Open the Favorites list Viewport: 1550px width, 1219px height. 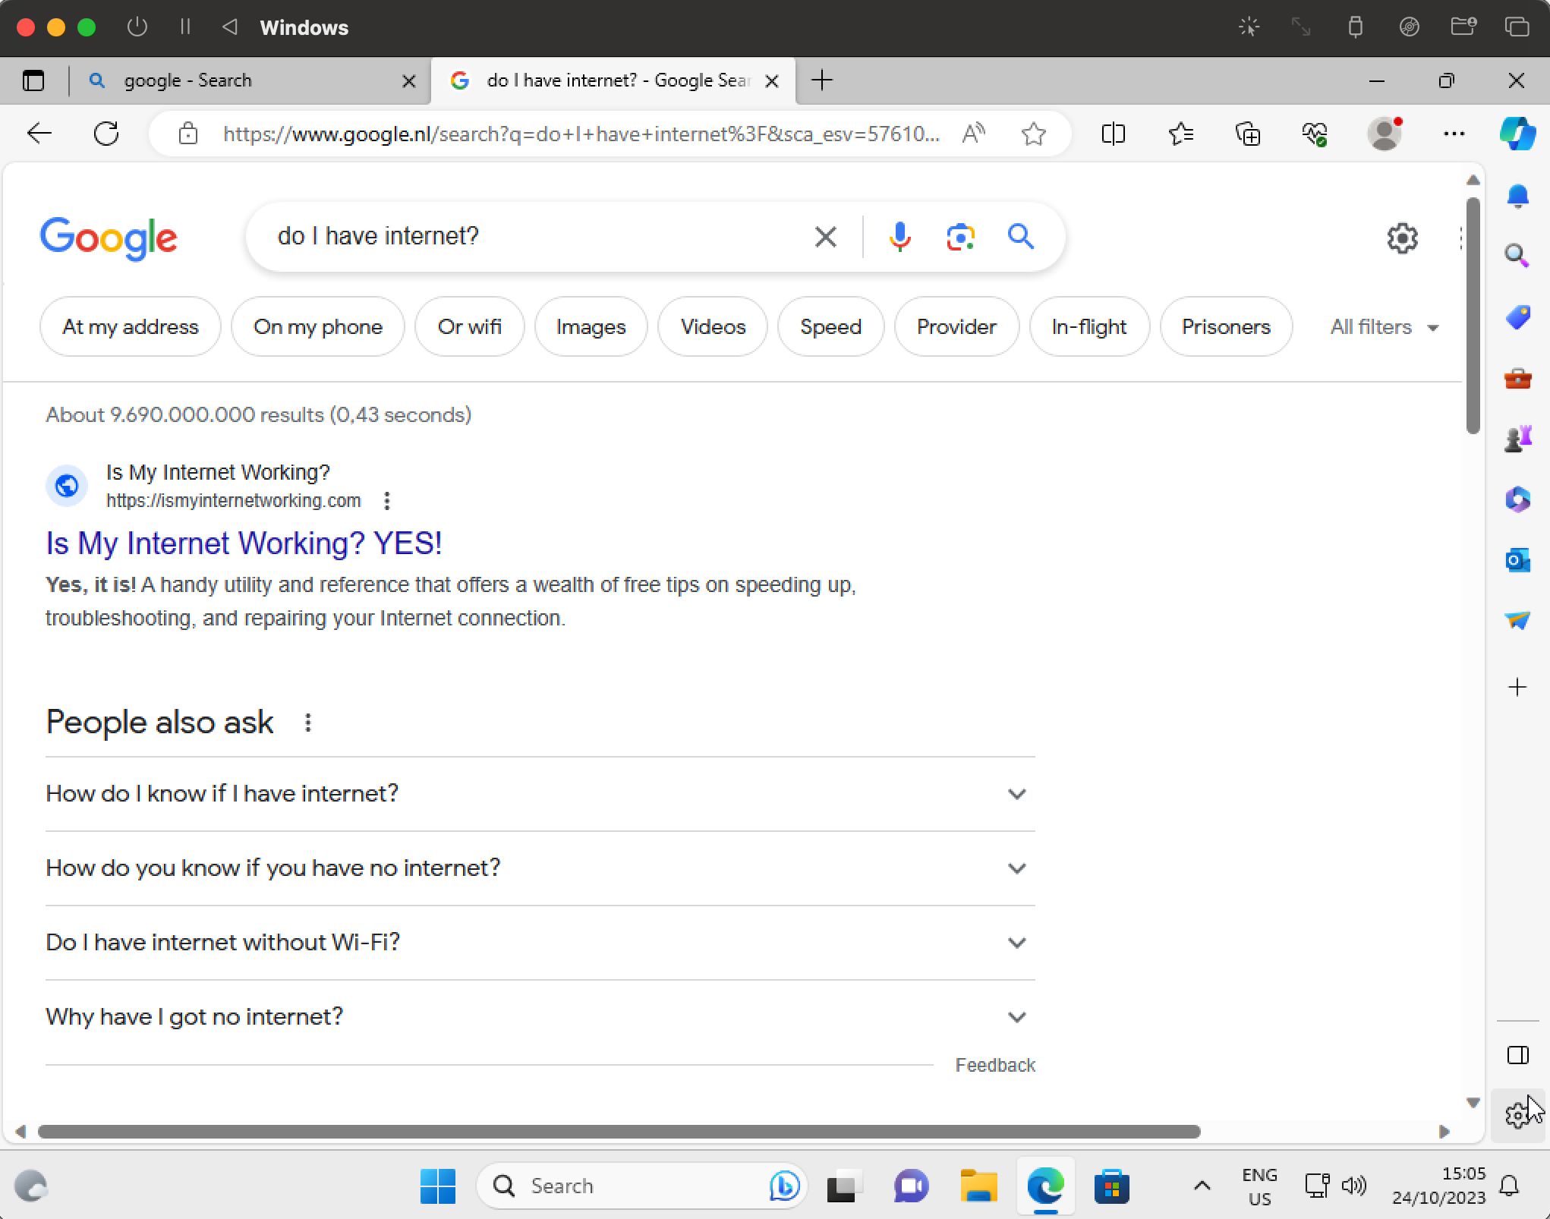click(1180, 134)
